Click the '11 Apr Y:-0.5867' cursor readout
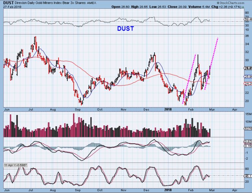 coord(16,165)
